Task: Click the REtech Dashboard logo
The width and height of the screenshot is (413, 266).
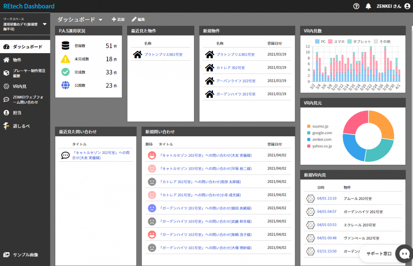Action: tap(29, 6)
